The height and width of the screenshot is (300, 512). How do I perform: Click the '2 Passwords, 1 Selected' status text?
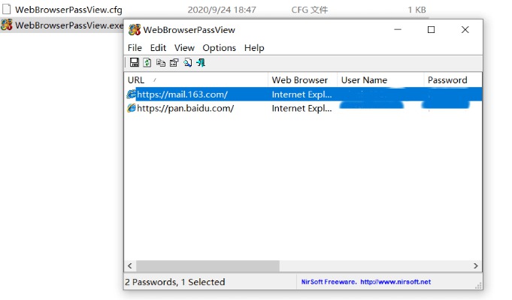175,282
